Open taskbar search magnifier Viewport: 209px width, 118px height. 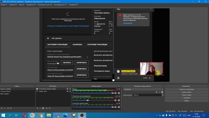click(10, 115)
